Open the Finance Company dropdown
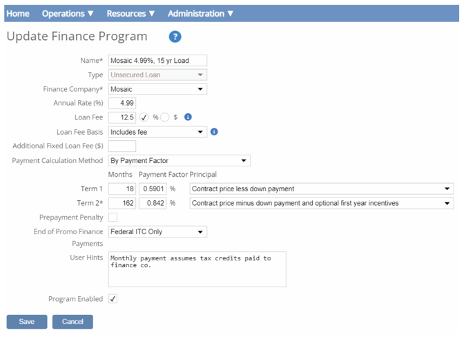The height and width of the screenshot is (337, 475). [157, 89]
